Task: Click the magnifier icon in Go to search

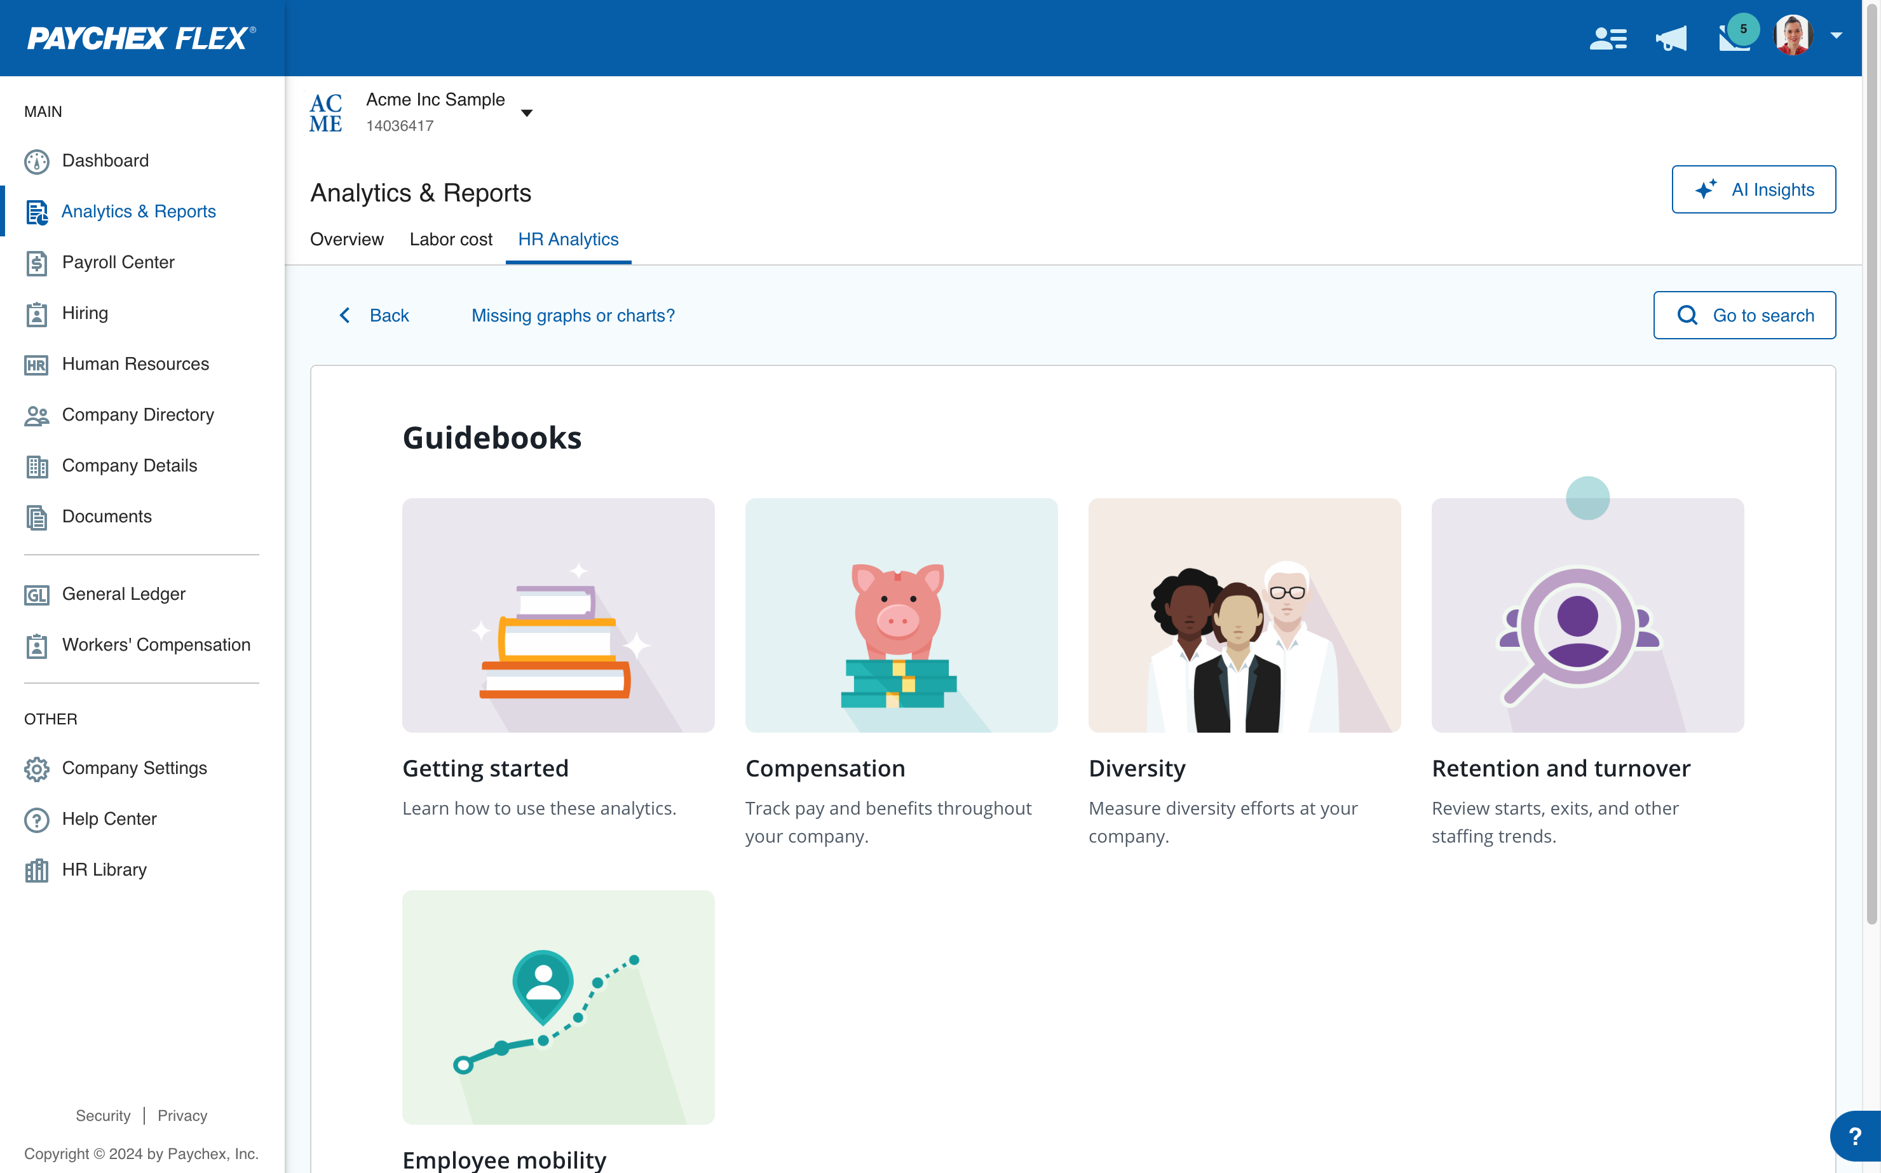Action: 1688,315
